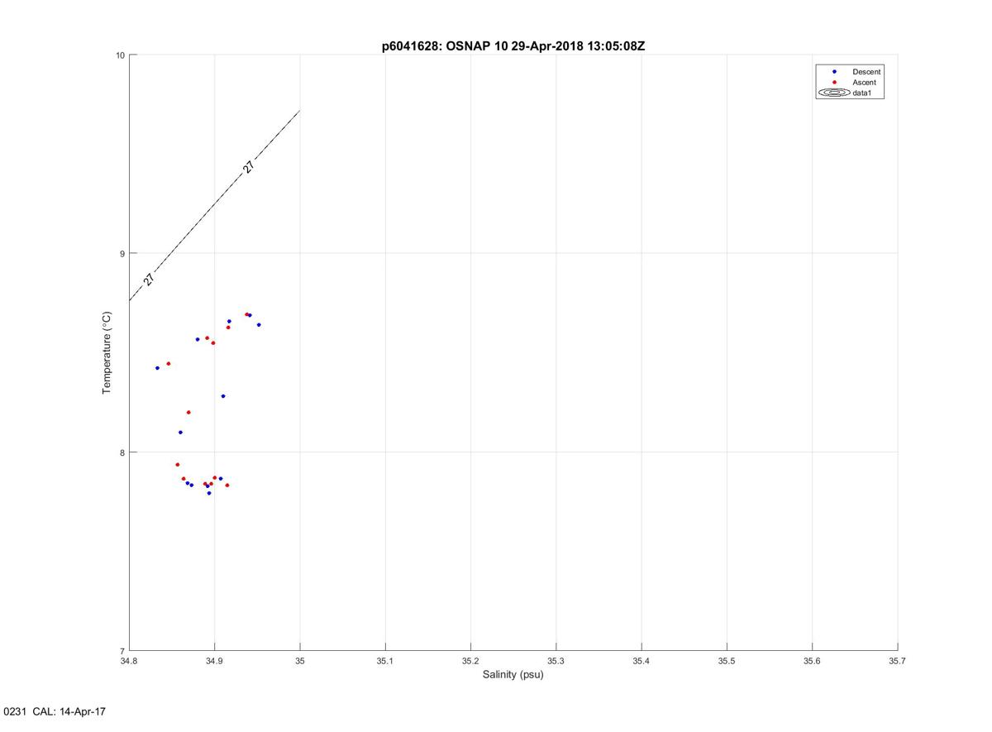The height and width of the screenshot is (732, 992).
Task: Select the lone blue point near 8.3 °C
Action: coord(223,396)
